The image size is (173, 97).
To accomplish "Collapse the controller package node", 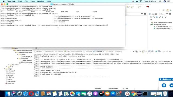I will point(18,58).
